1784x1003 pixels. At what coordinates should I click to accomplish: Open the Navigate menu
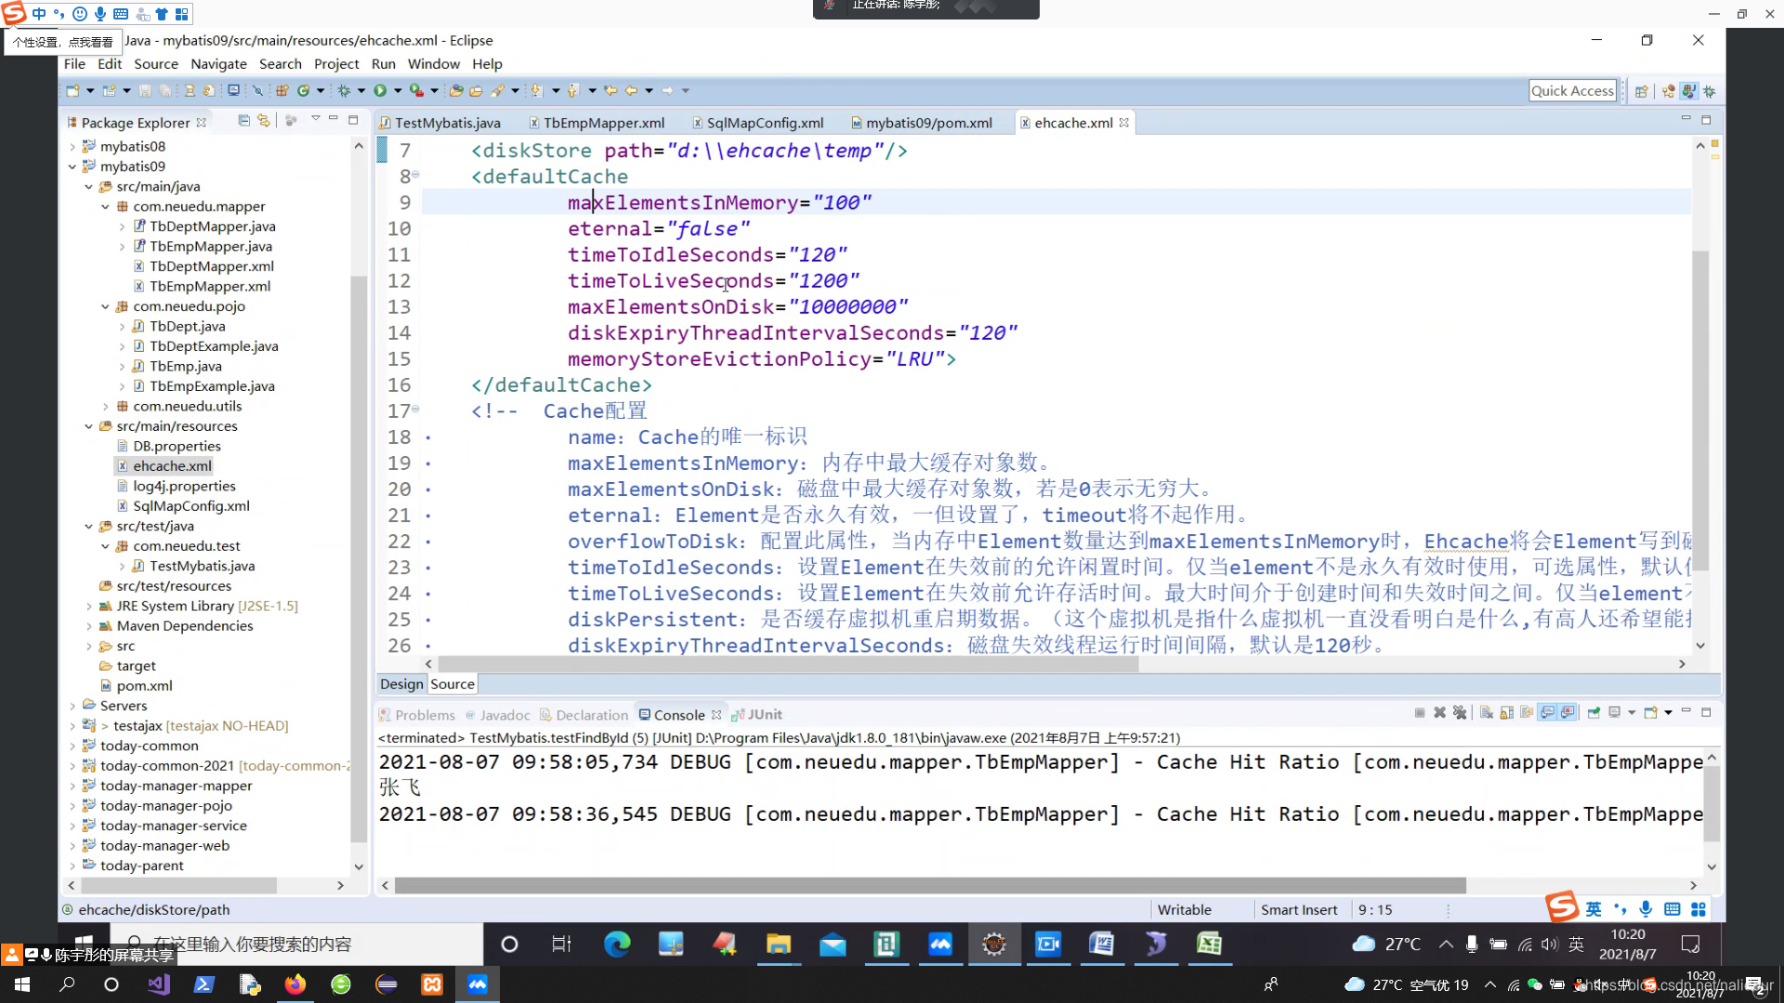pos(218,64)
